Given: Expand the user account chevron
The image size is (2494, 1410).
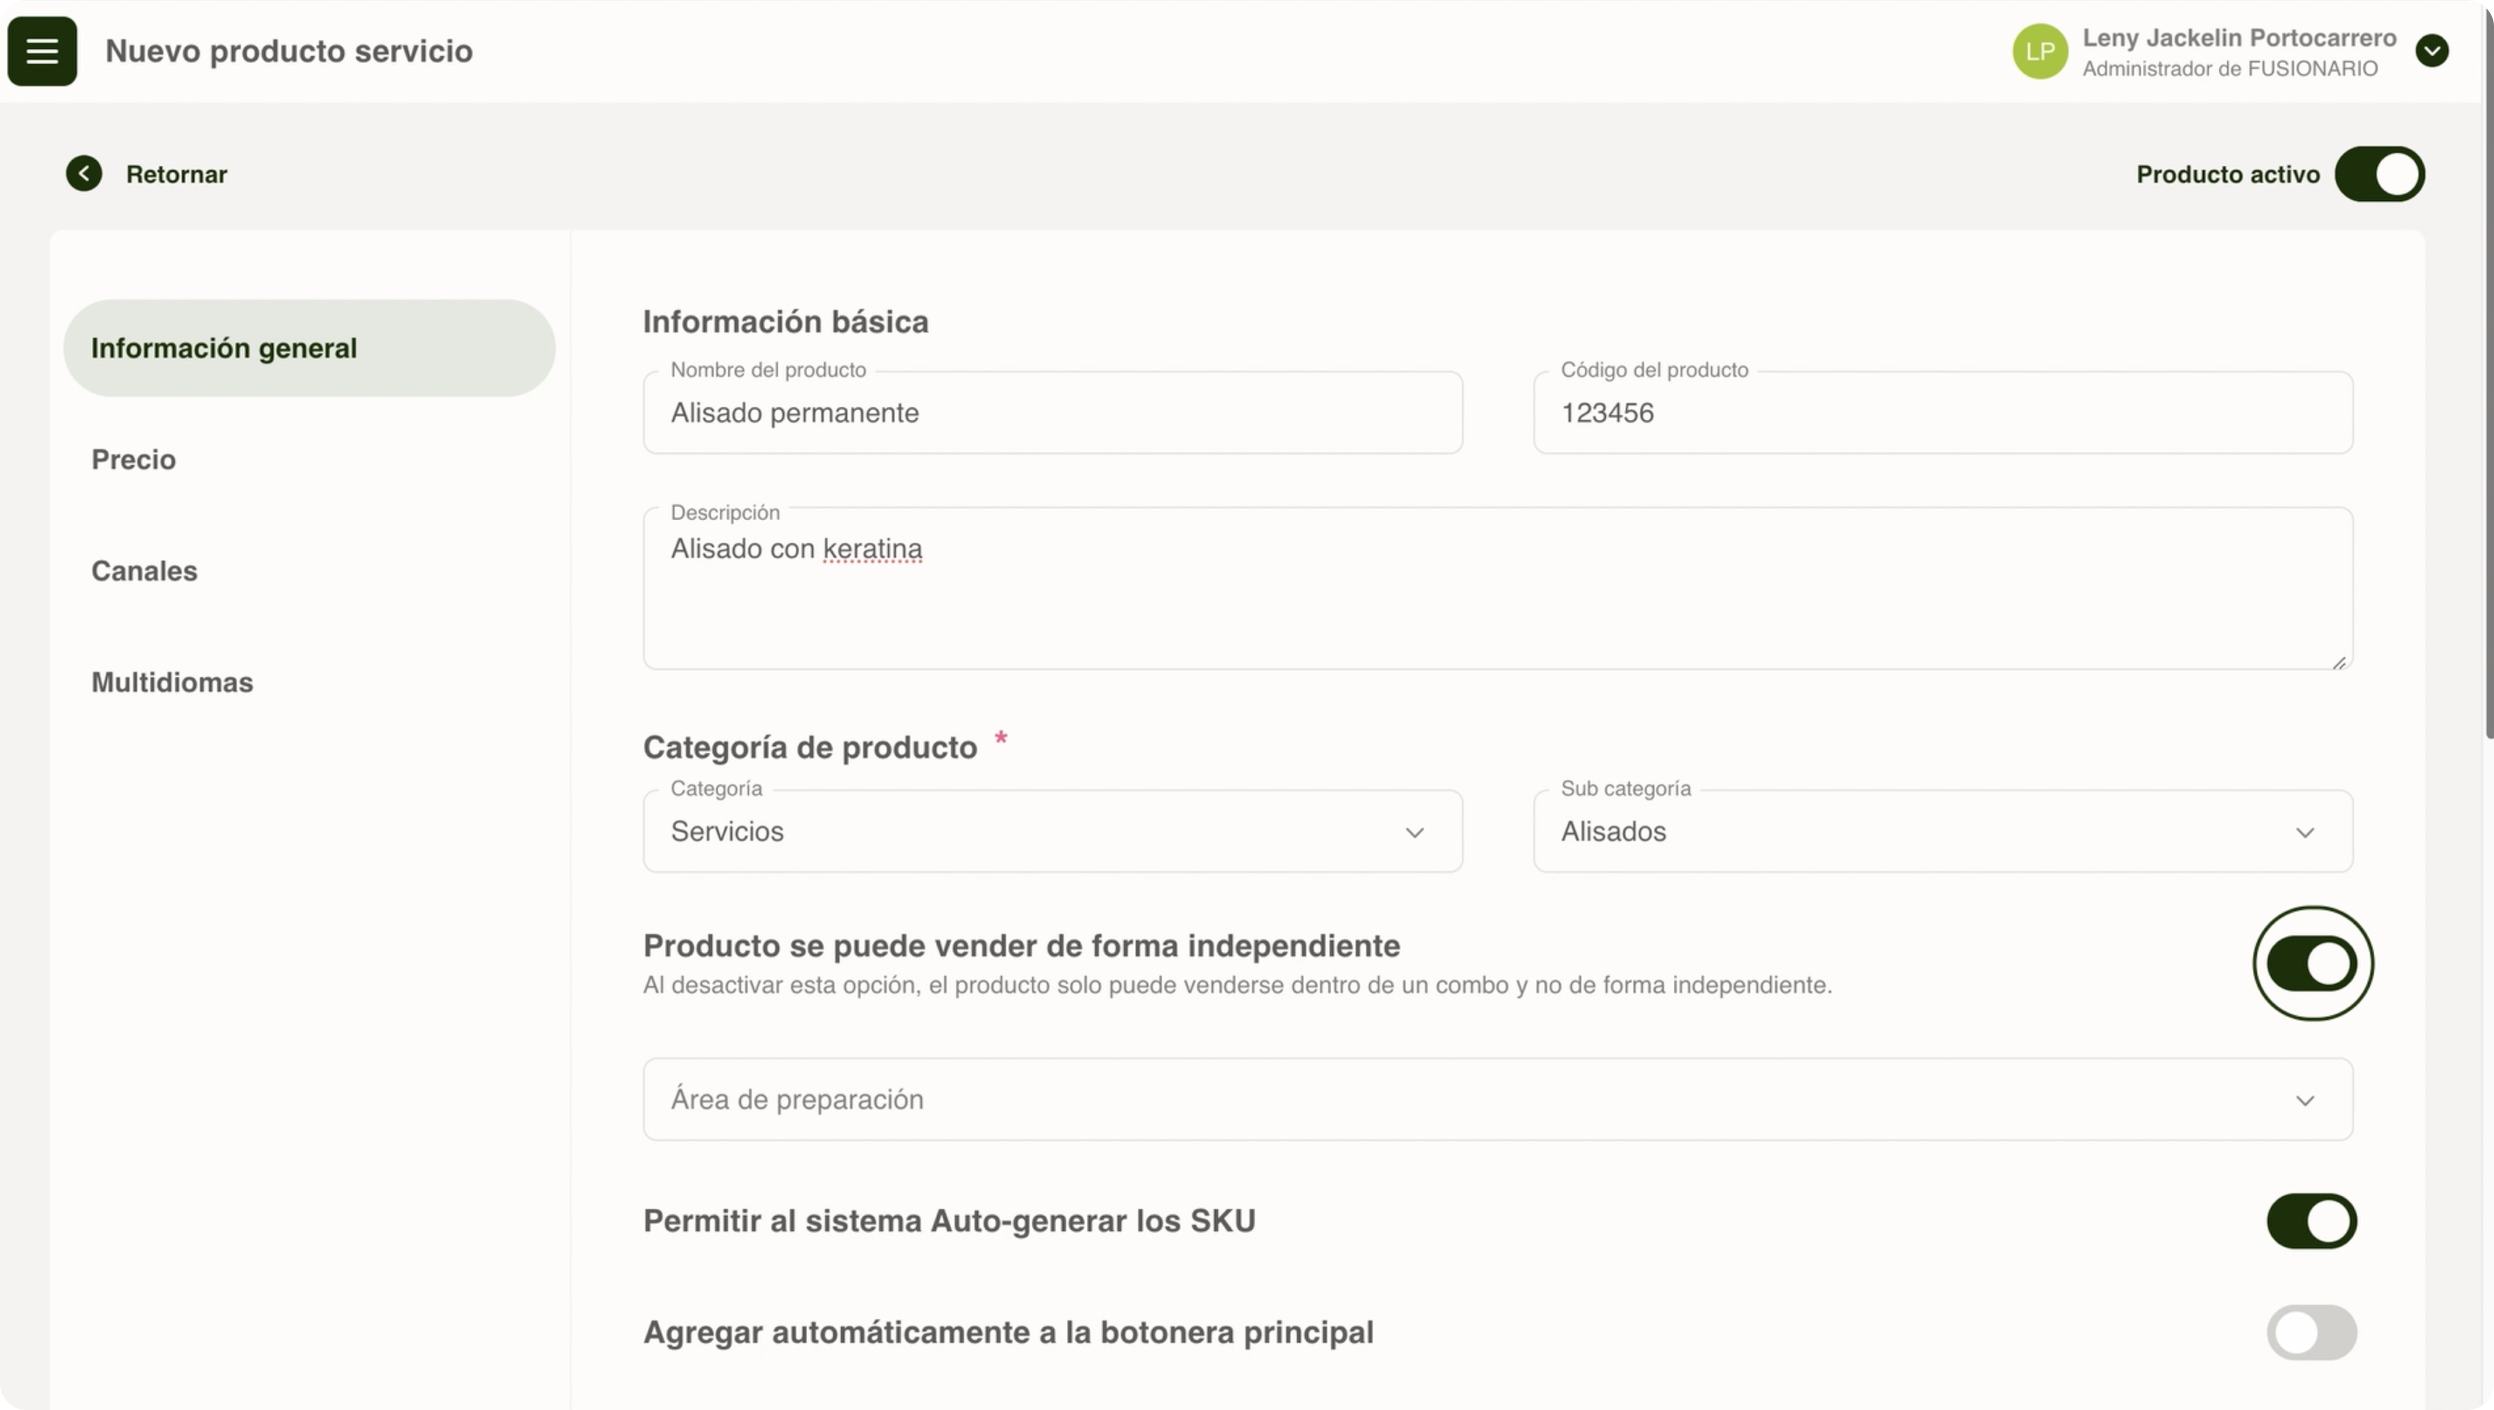Looking at the screenshot, I should coord(2431,51).
